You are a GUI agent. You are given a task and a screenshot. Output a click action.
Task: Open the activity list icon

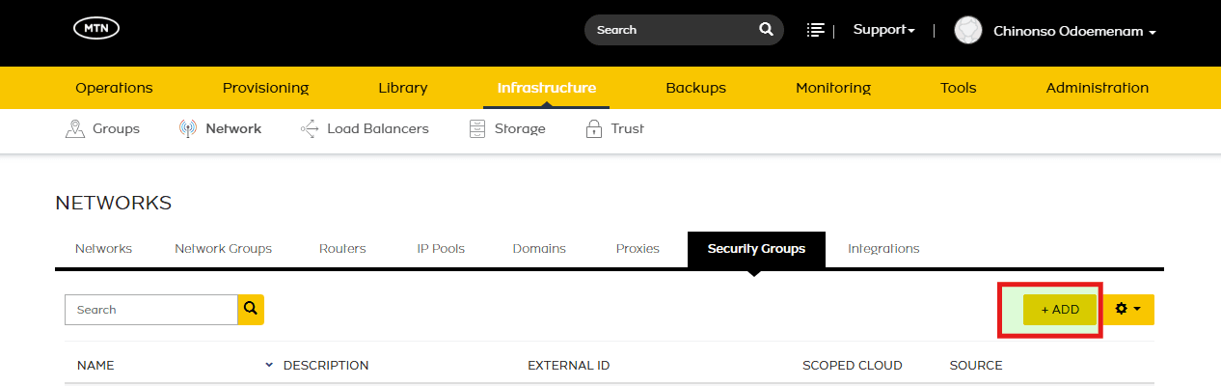(816, 30)
